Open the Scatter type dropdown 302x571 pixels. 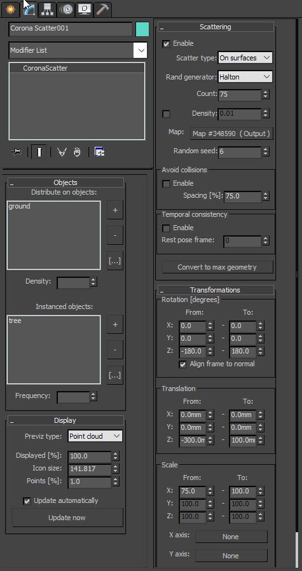coord(245,57)
